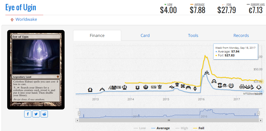Click the Worldwake set symbol icon
Image resolution: width=266 pixels, height=131 pixels.
click(x=12, y=20)
